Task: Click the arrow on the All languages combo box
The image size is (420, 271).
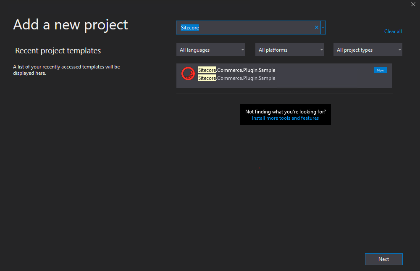Action: 242,50
